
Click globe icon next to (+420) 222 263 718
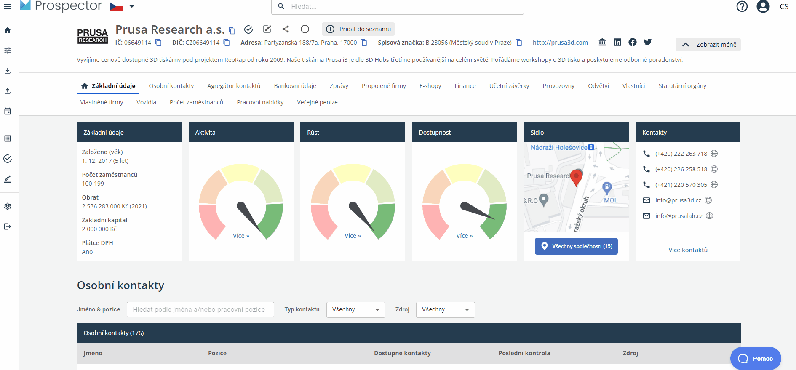click(x=714, y=154)
